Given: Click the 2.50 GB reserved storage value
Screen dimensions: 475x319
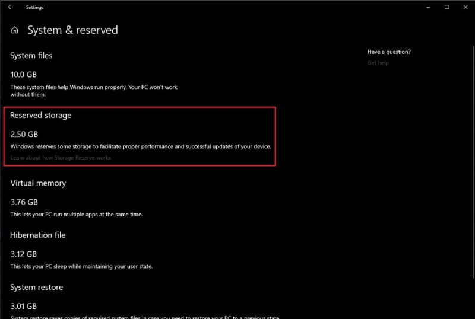Looking at the screenshot, I should point(24,134).
